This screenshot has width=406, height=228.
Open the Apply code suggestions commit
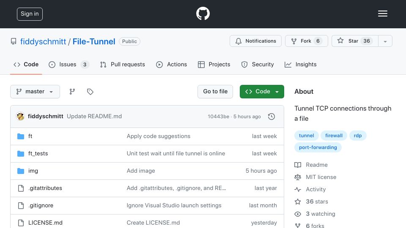tap(159, 136)
